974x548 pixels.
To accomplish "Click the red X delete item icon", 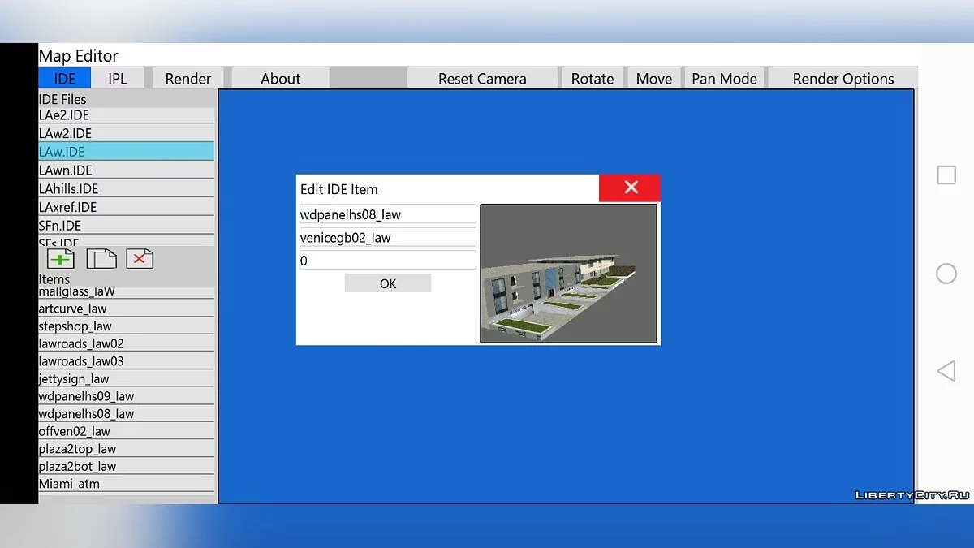I will [140, 259].
